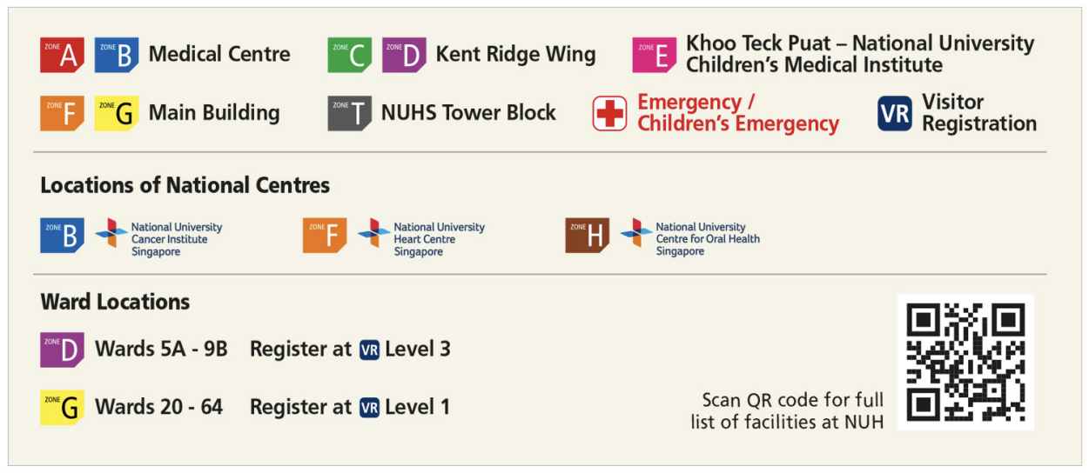The height and width of the screenshot is (473, 1089).
Task: Select the NUHS Tower Block label
Action: [468, 112]
